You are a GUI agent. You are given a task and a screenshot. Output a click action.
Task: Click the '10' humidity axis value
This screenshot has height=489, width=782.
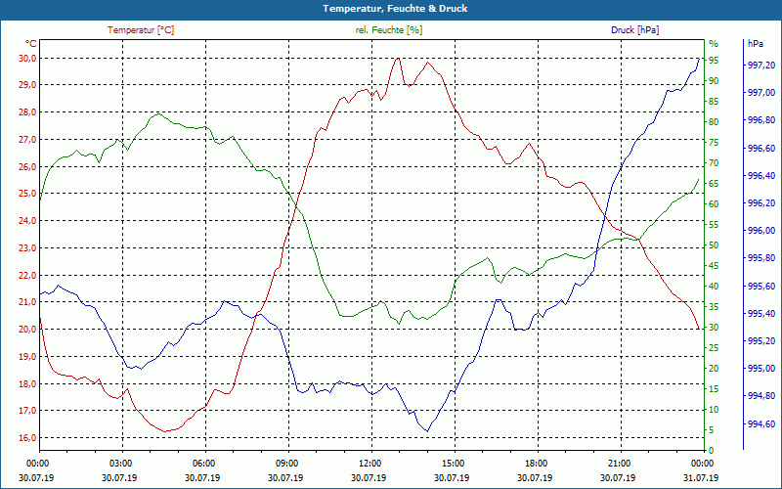(x=714, y=410)
